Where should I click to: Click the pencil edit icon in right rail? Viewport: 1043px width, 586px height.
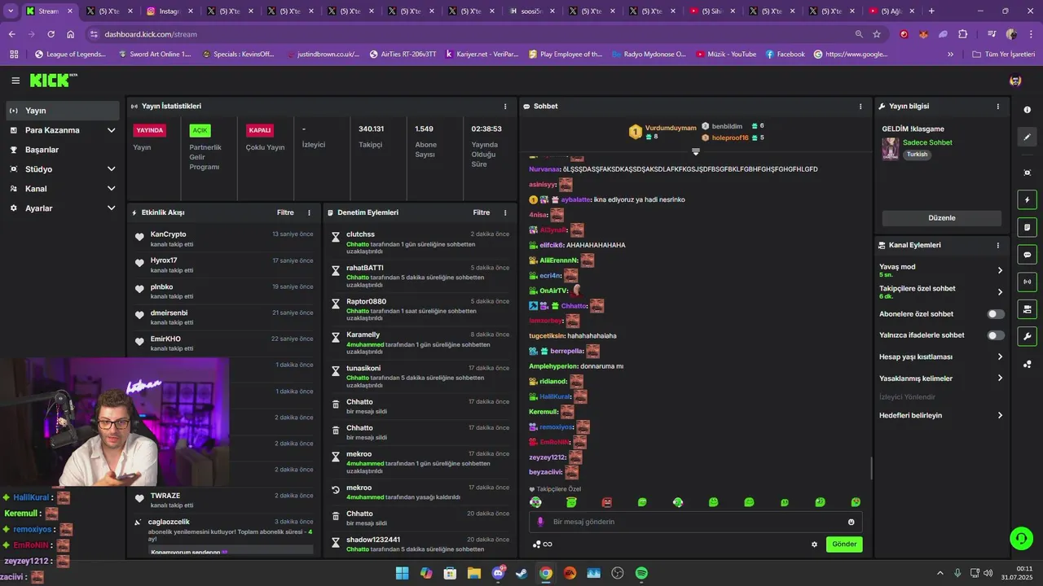[1027, 138]
